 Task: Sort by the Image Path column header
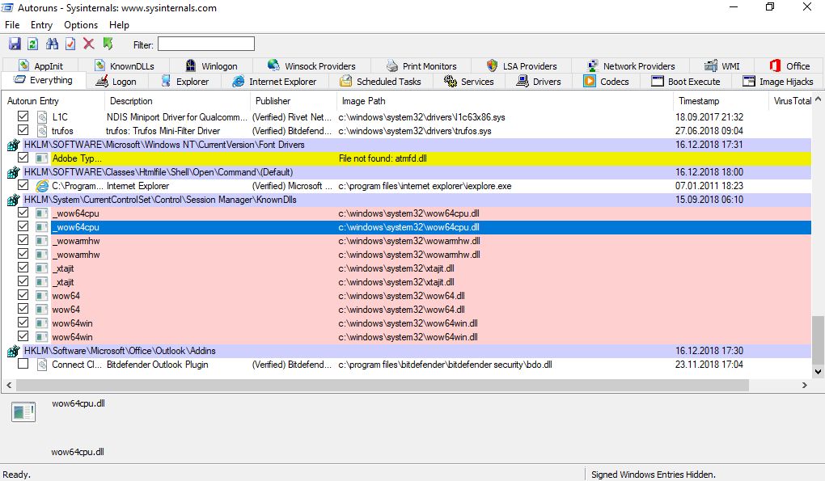tap(505, 101)
